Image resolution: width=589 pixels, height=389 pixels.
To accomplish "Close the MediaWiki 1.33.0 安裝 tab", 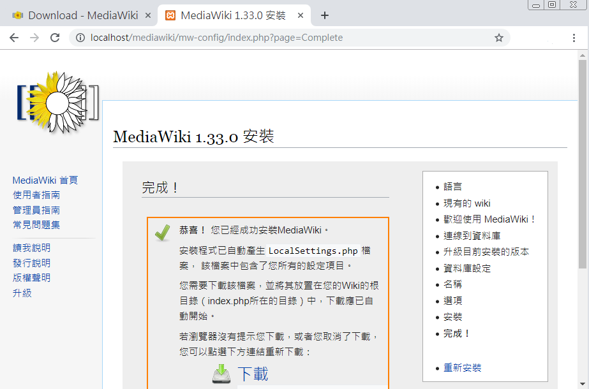I will [x=301, y=15].
